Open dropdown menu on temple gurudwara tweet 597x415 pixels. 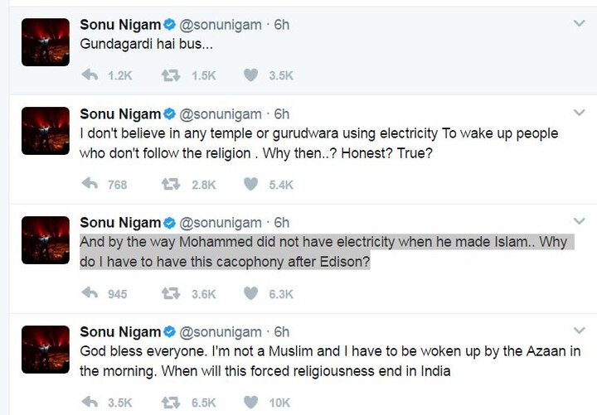pyautogui.click(x=579, y=113)
